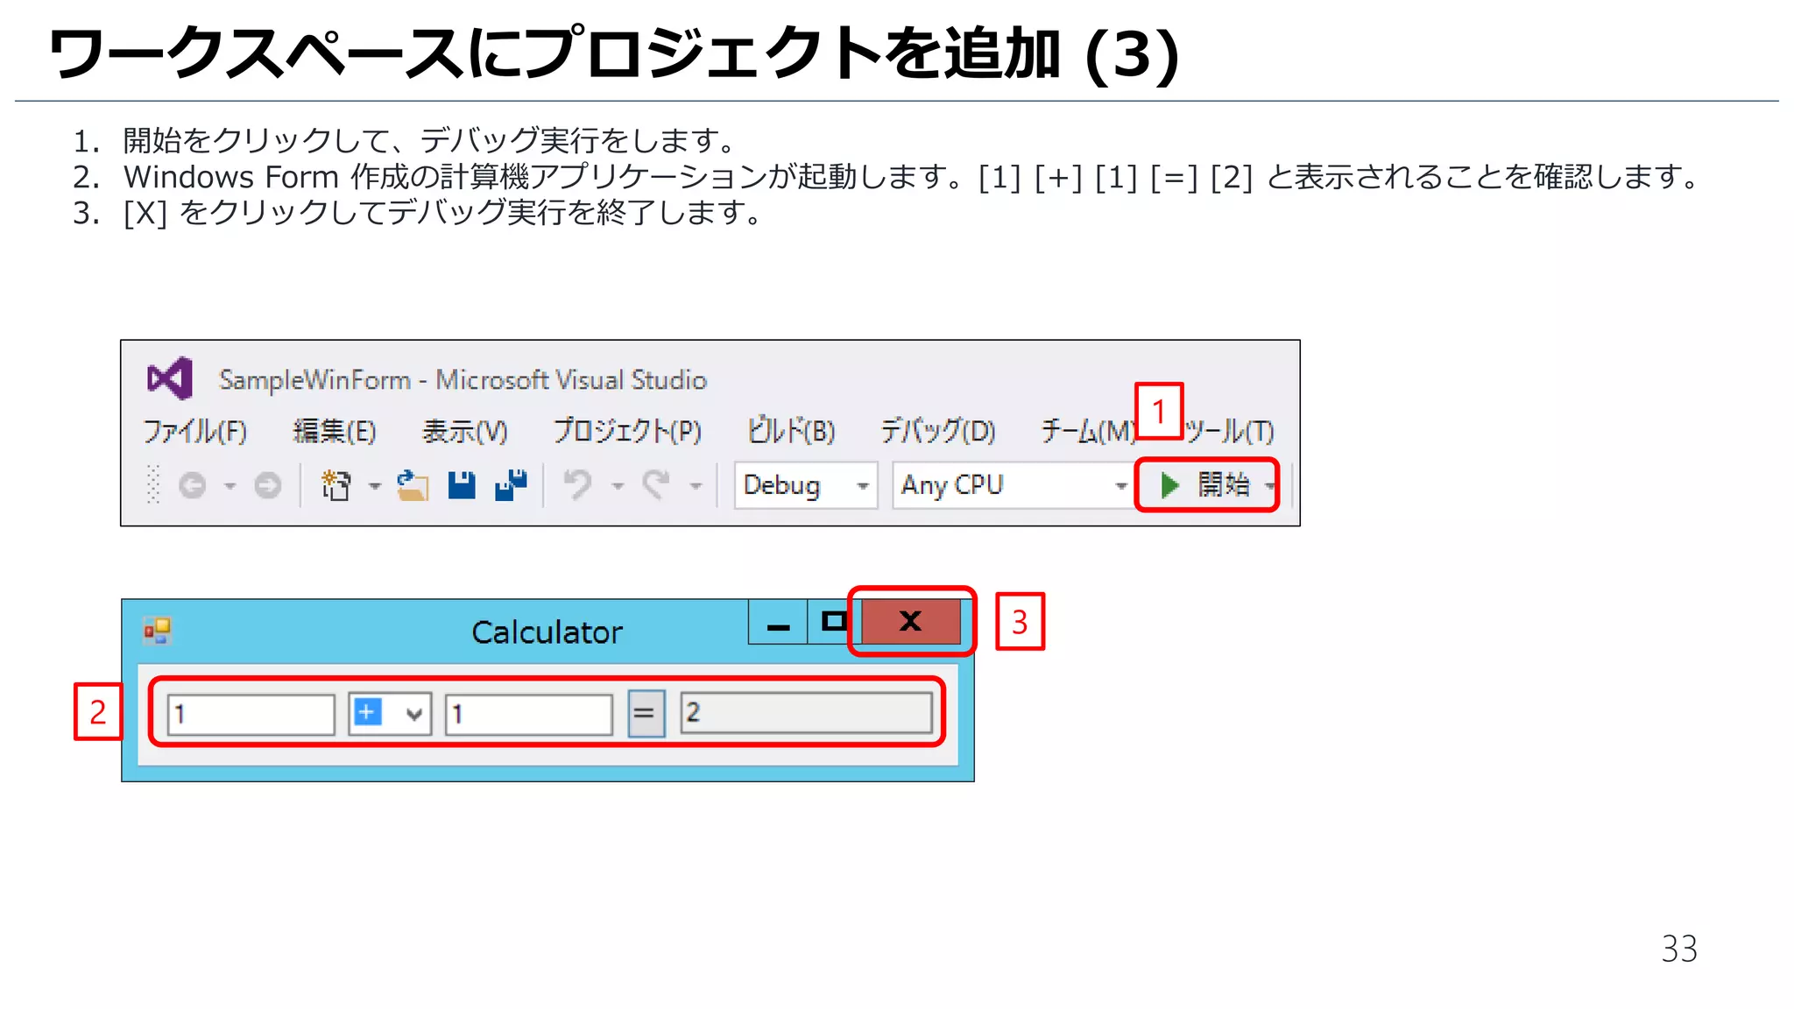
Task: Open the チーム(M) menu
Action: [1087, 431]
